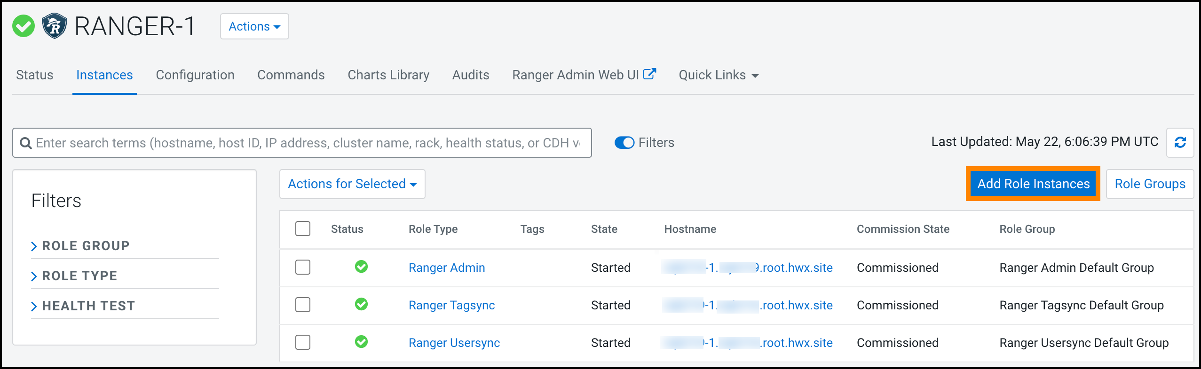The width and height of the screenshot is (1201, 369).
Task: Click the green service health checkmark icon
Action: pyautogui.click(x=24, y=26)
